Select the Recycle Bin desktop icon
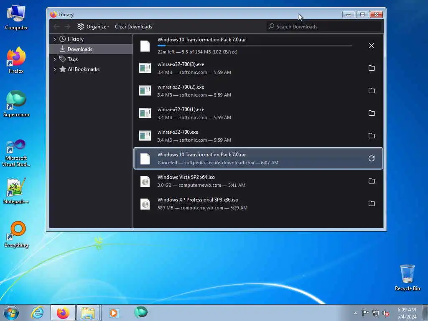This screenshot has height=321, width=428. 407,278
